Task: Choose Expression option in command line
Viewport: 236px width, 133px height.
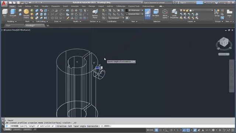Action: [x=93, y=126]
